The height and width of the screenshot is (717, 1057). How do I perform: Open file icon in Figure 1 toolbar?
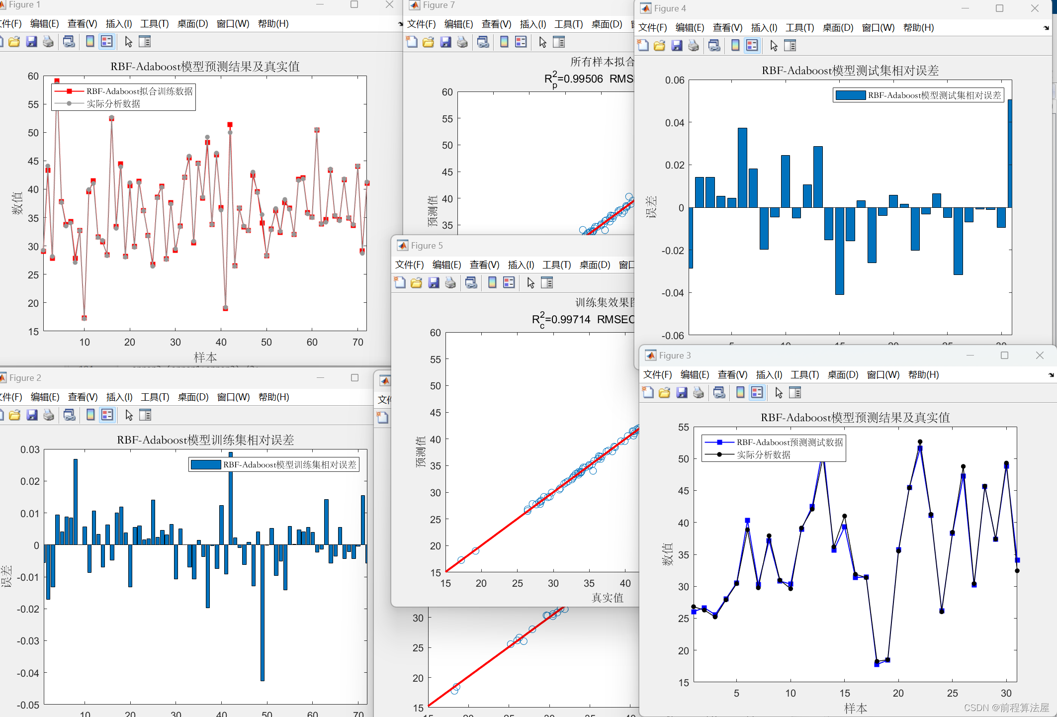click(14, 42)
